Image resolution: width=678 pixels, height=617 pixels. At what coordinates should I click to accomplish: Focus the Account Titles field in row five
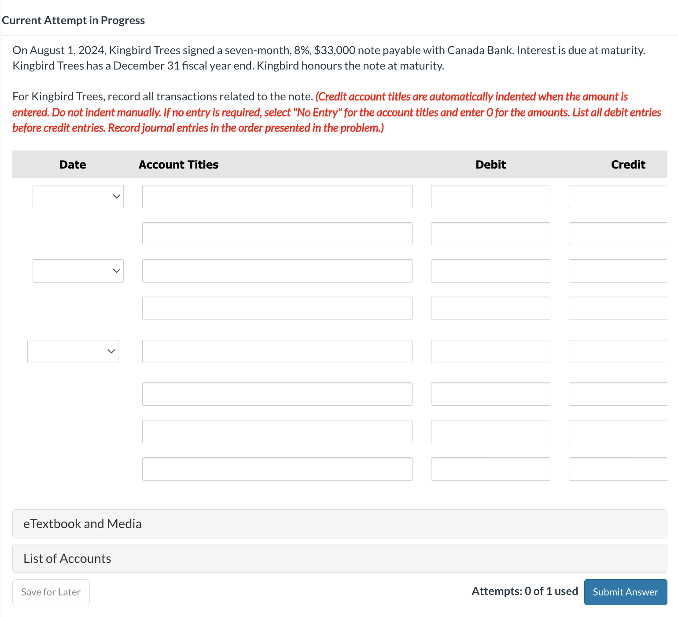pos(277,351)
